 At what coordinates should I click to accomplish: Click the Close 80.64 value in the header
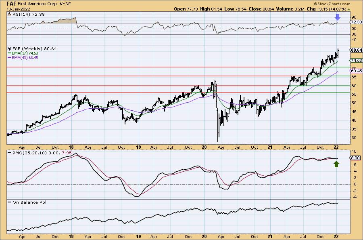(261, 9)
